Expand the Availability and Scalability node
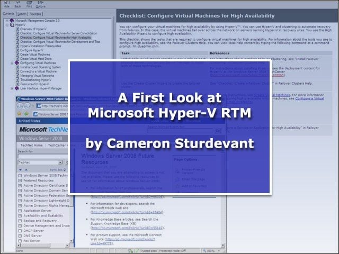 click(x=20, y=216)
